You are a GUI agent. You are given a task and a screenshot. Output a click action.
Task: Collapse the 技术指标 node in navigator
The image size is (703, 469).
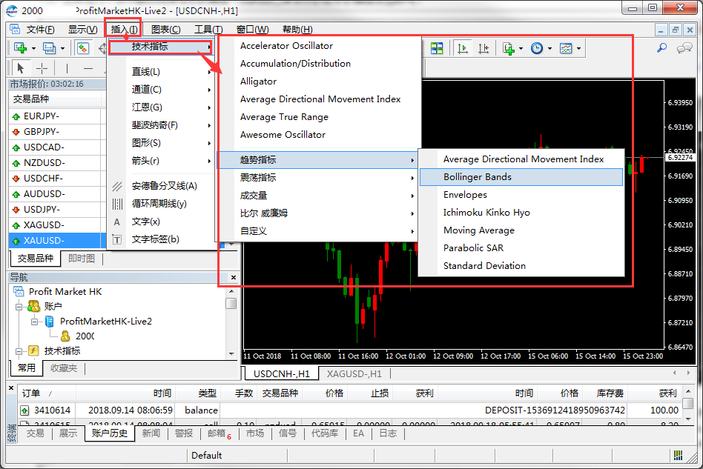[x=20, y=351]
